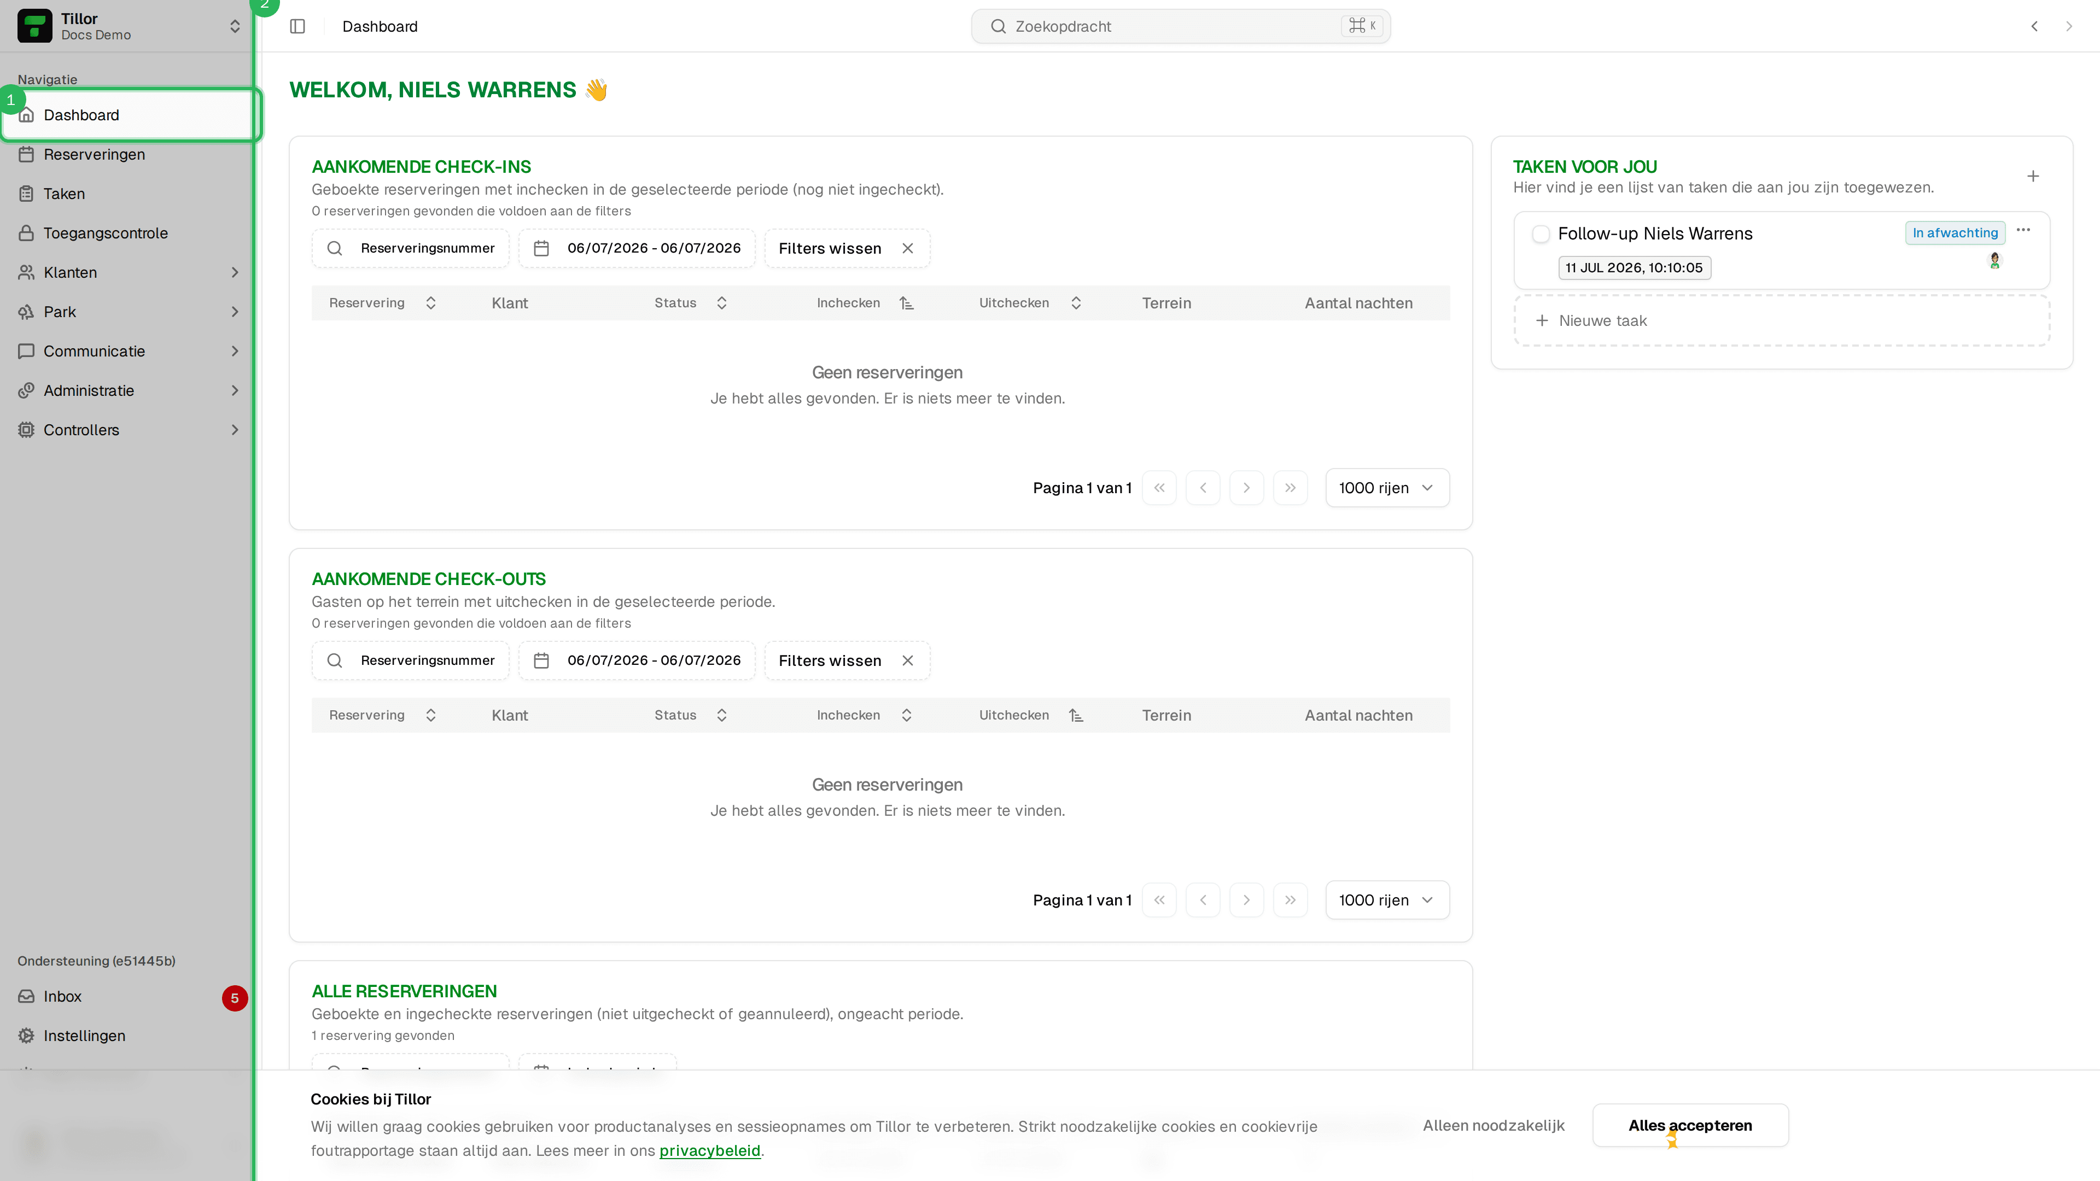Screen dimensions: 2100x1181
Task: Open the 1000 rijen dropdown in check-outs
Action: (x=1387, y=900)
